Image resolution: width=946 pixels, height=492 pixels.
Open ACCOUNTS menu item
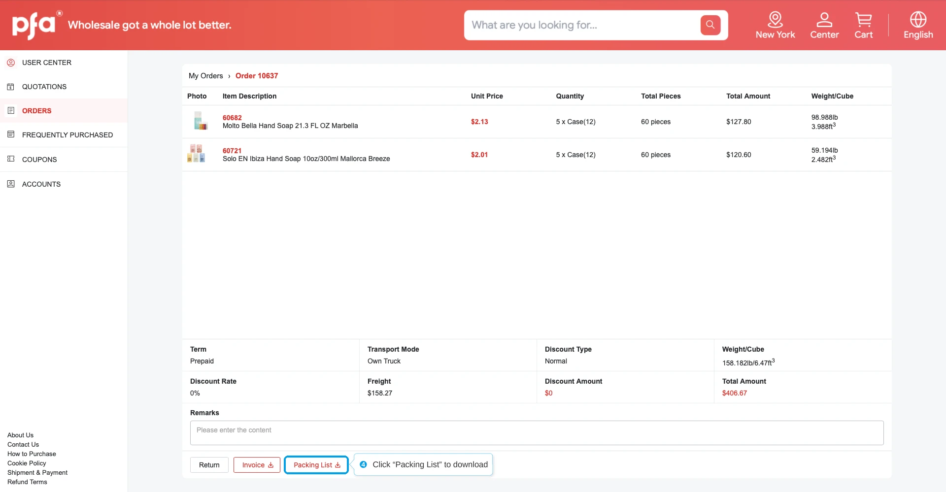pyautogui.click(x=41, y=184)
